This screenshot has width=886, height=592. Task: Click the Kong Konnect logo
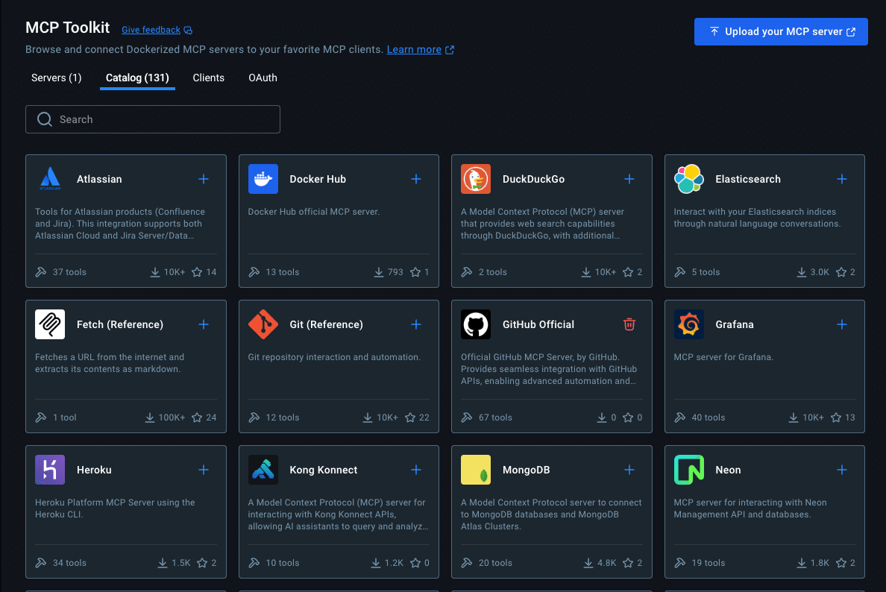pyautogui.click(x=263, y=470)
